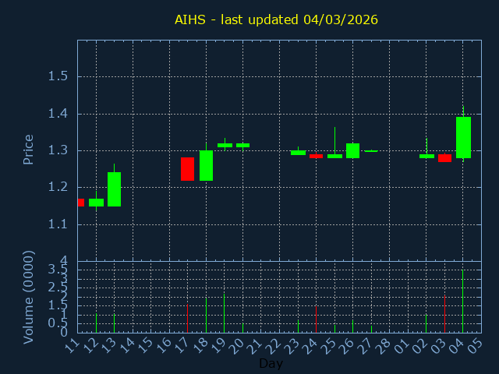The width and height of the screenshot is (499, 374).
Task: Click the tallest green volume bar on day 04
Action: click(462, 302)
